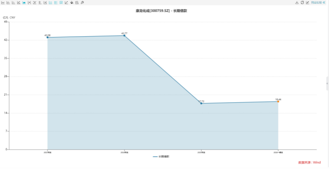Select the highlighted area chart icon
This screenshot has height=169, width=330.
tap(24, 2)
